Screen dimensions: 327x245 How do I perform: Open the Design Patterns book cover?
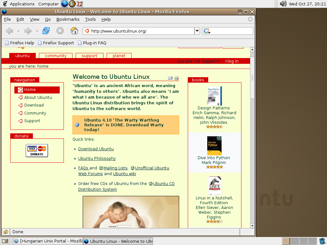[x=214, y=96]
